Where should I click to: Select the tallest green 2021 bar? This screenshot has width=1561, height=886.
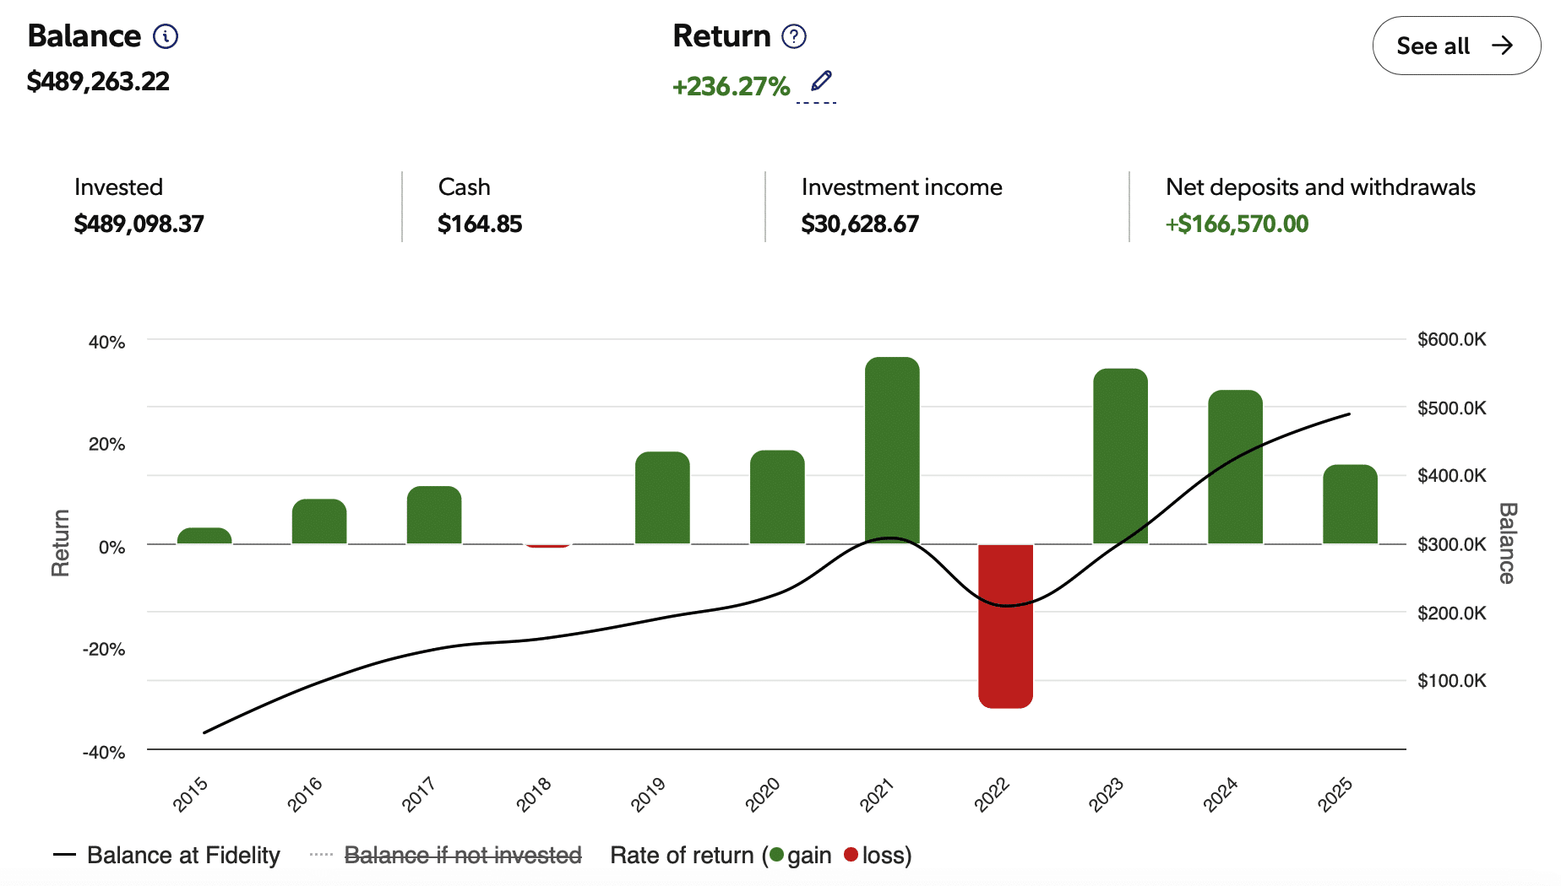click(x=890, y=447)
